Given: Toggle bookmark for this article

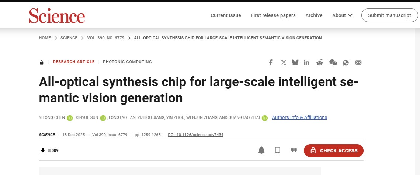Looking at the screenshot, I should coord(278,150).
